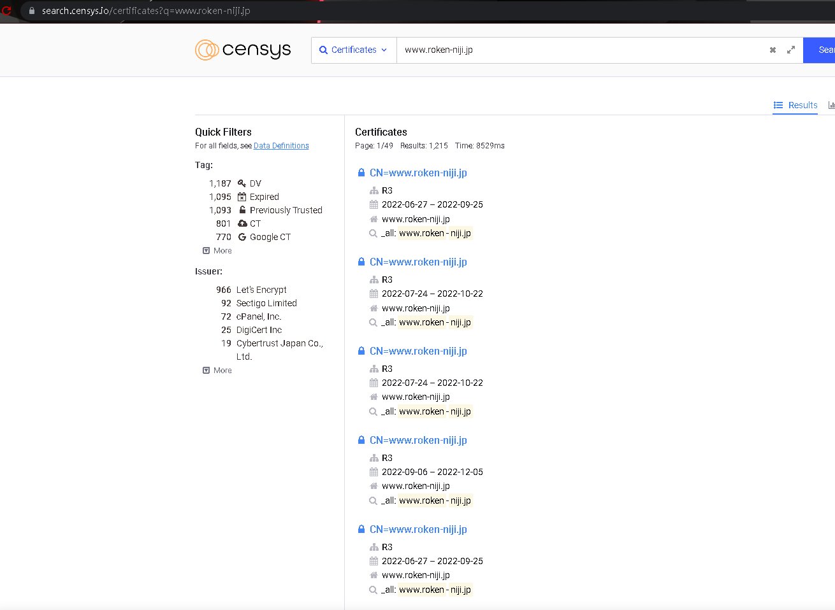
Task: Expand More under the Issuer filters
Action: (217, 371)
